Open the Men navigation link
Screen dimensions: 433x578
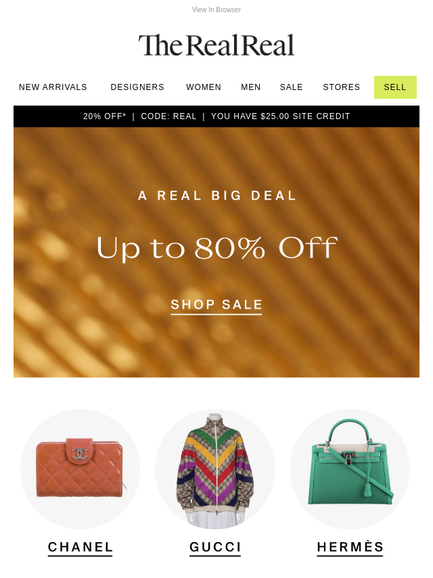[x=250, y=87]
